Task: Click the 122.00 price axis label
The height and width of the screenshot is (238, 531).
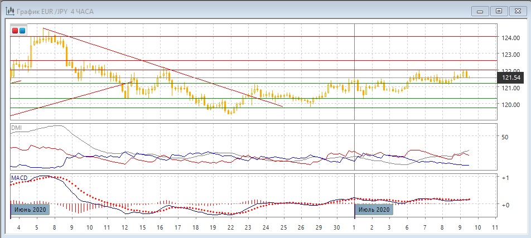Action: [510, 70]
